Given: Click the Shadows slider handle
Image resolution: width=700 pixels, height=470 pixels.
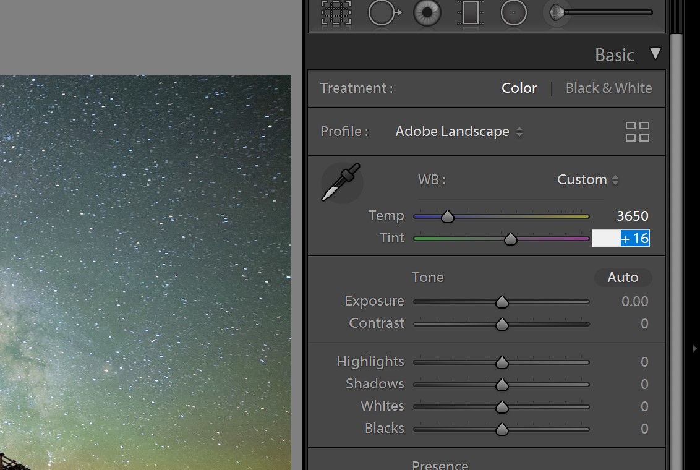Looking at the screenshot, I should [x=502, y=384].
